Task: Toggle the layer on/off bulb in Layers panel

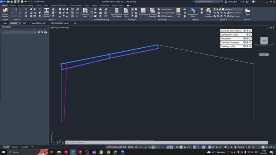Action: click(214, 9)
